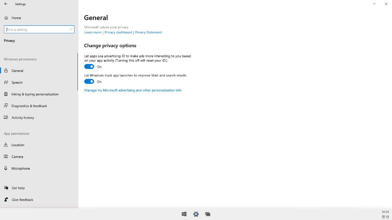Open Camera permissions page
The width and height of the screenshot is (392, 220).
point(39,156)
